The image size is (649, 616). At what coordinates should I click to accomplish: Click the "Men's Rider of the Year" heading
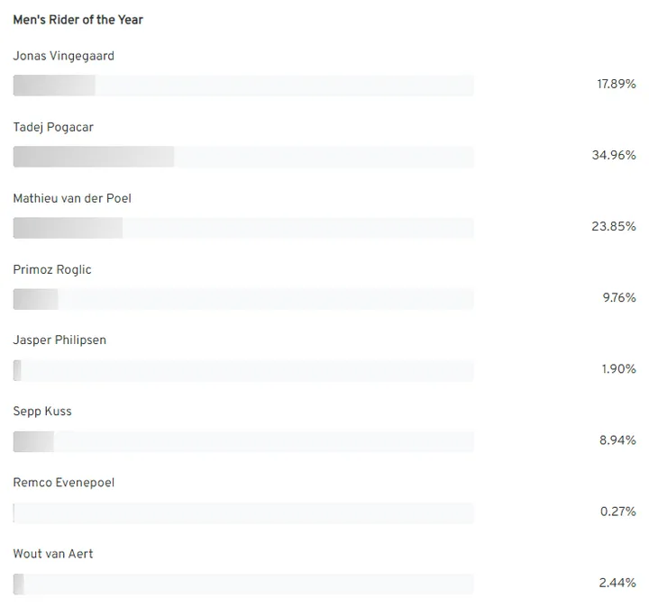pyautogui.click(x=78, y=20)
